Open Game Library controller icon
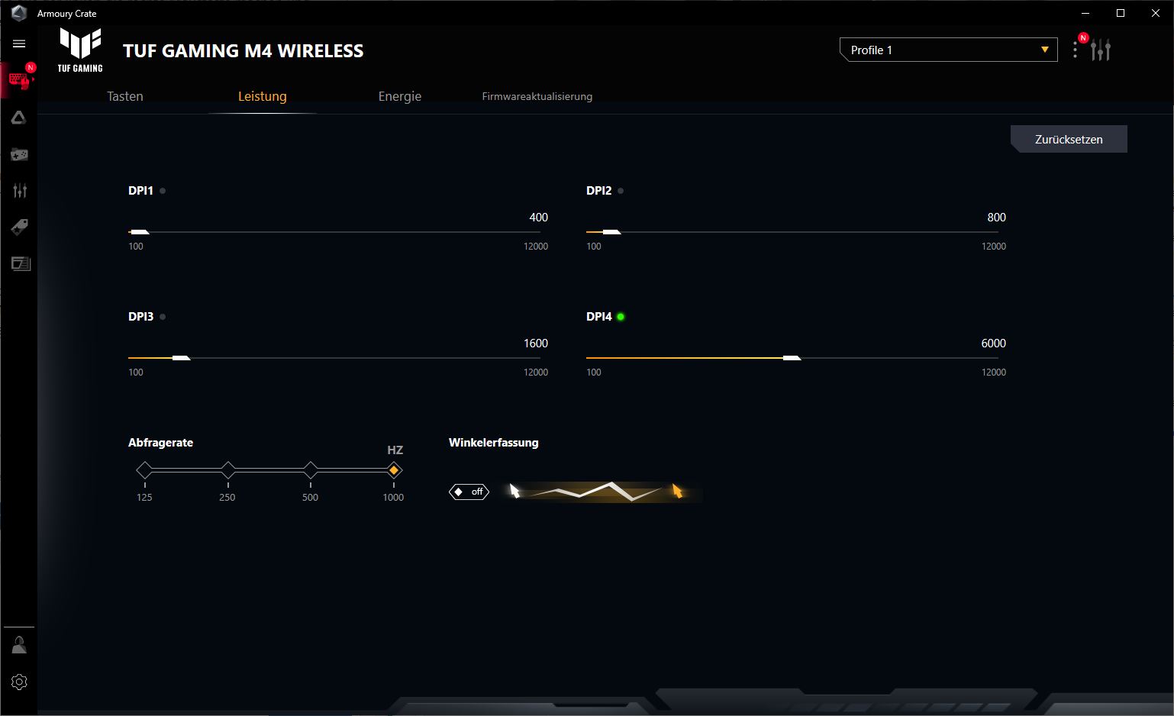Viewport: 1174px width, 716px height. pos(19,155)
